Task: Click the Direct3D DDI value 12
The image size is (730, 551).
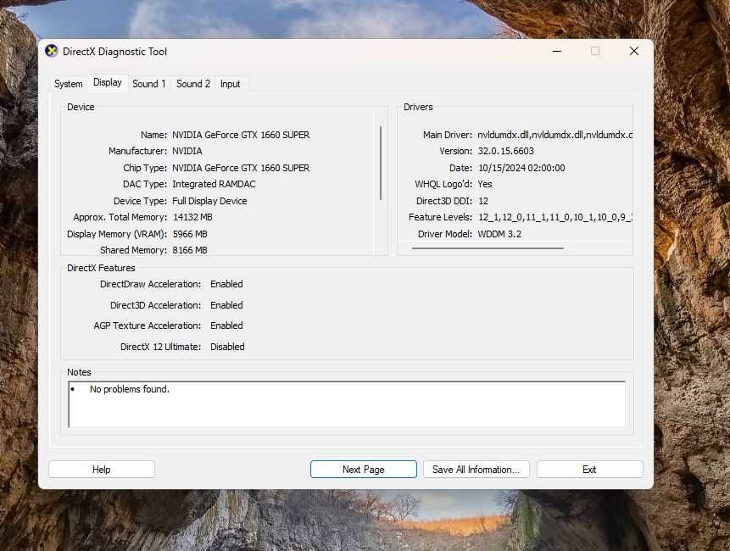Action: coord(483,201)
